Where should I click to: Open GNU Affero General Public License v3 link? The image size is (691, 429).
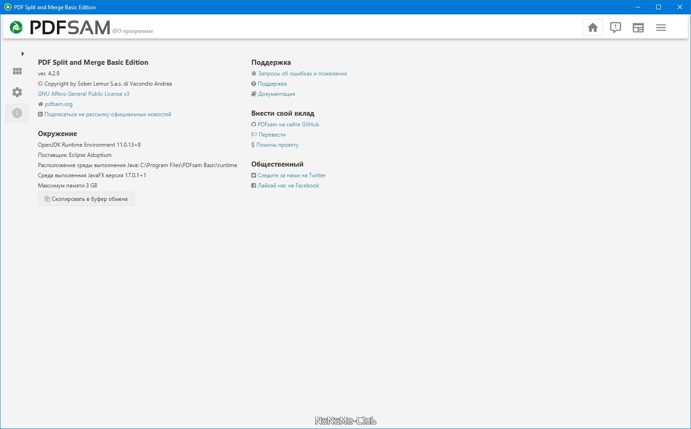tap(84, 94)
